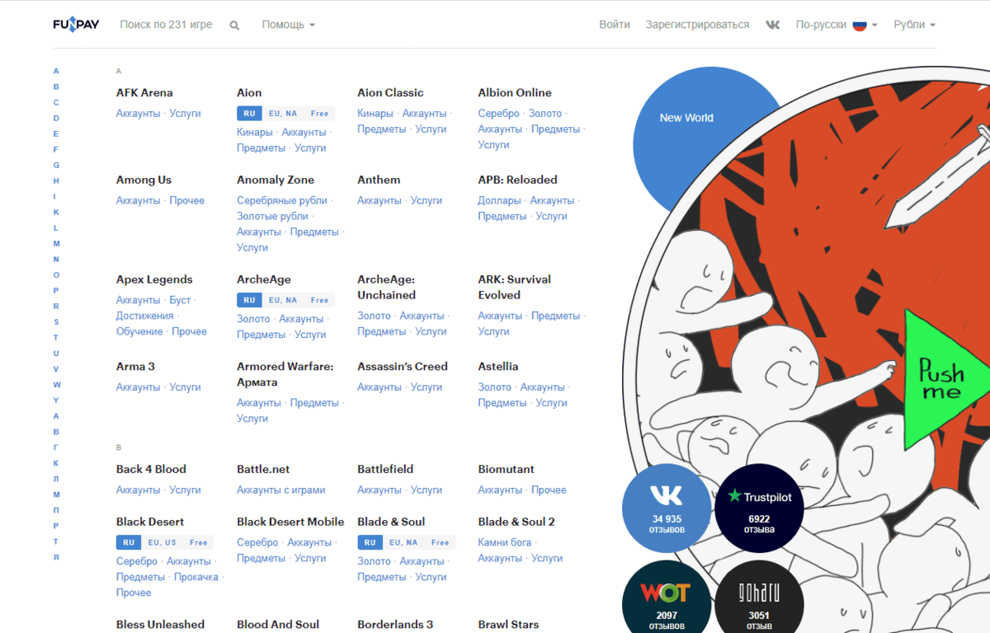Click the Russian flag icon
Screen dimensions: 990x633
[x=860, y=25]
